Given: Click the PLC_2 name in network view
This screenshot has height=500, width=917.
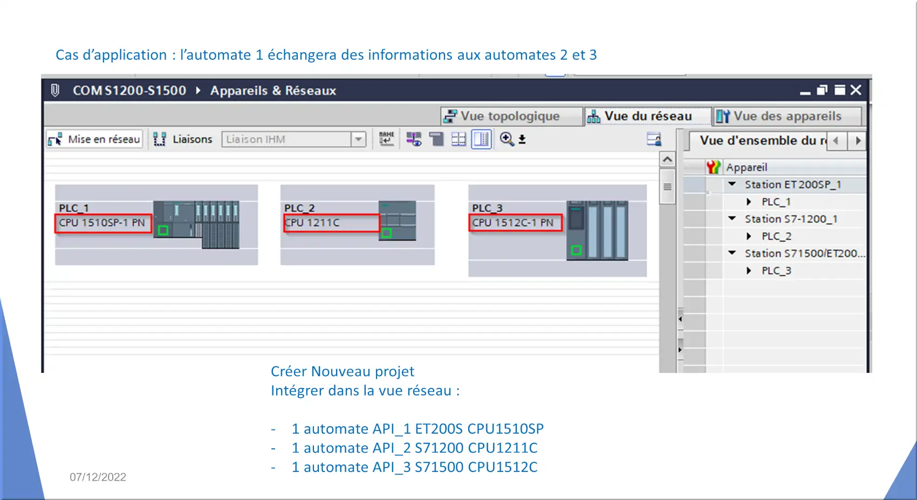Looking at the screenshot, I should coord(299,208).
